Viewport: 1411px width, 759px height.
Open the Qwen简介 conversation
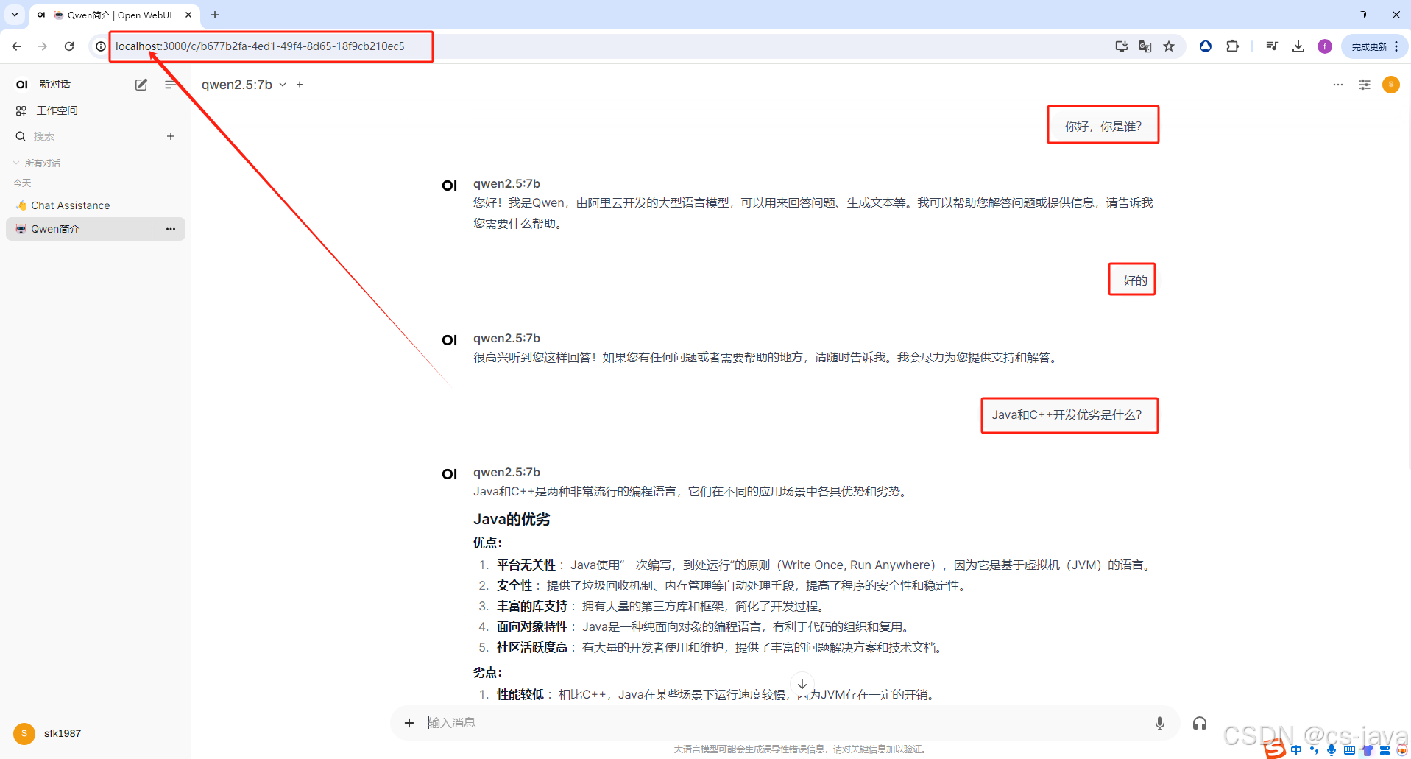tap(96, 229)
